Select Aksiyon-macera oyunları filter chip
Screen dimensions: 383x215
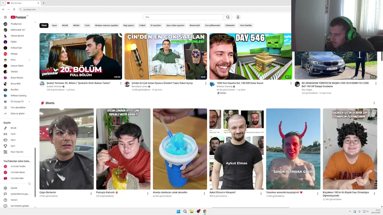click(107, 25)
